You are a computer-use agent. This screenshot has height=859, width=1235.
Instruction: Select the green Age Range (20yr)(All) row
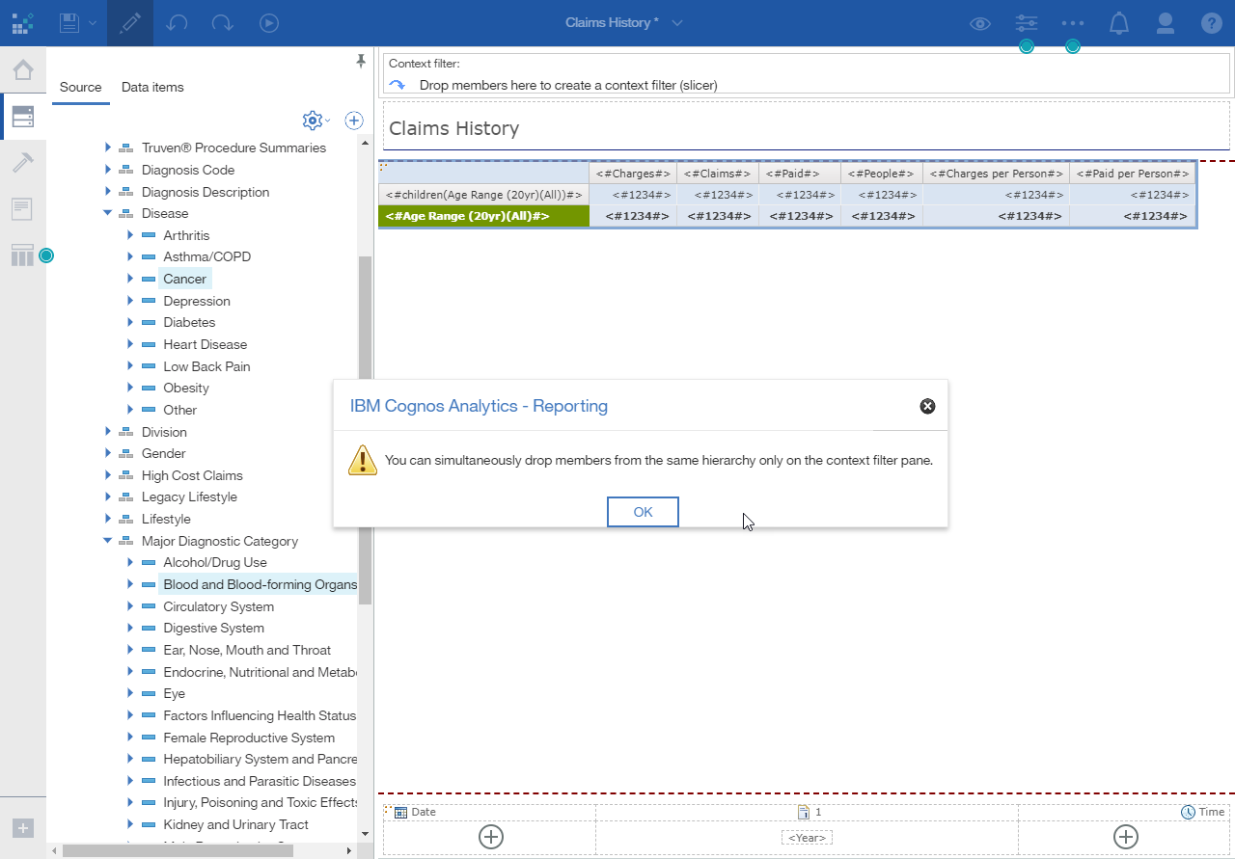(x=483, y=216)
